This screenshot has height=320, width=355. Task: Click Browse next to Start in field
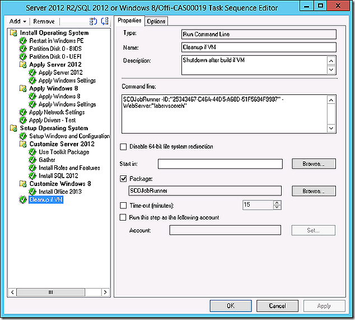(314, 164)
